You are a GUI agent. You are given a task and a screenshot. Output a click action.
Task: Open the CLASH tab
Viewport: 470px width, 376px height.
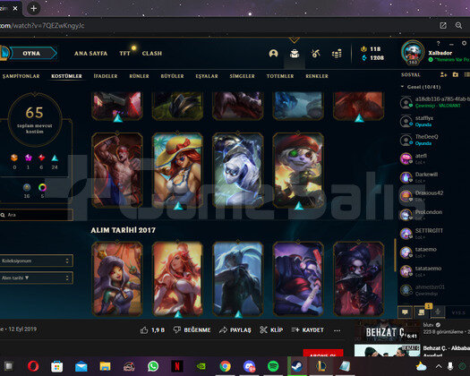[x=152, y=54]
